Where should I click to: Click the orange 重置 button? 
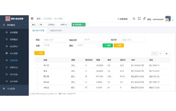119,45
